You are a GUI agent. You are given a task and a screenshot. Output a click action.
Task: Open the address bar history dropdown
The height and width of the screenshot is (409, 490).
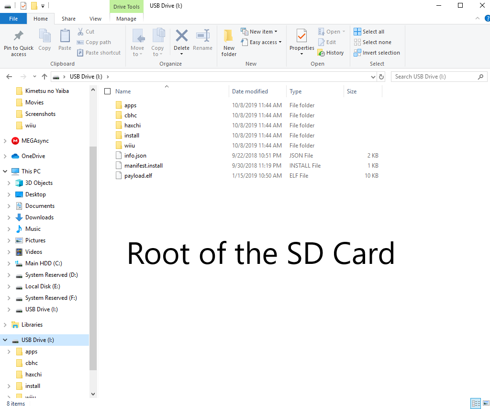click(373, 77)
